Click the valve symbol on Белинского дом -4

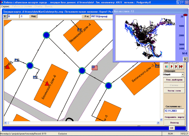[x=80, y=30]
